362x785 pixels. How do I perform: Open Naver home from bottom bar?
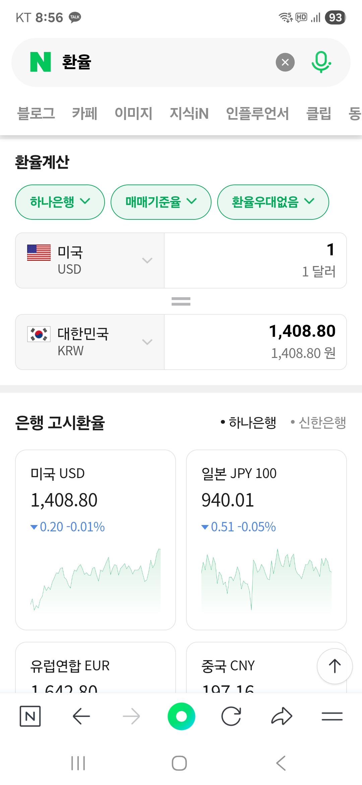click(x=30, y=716)
